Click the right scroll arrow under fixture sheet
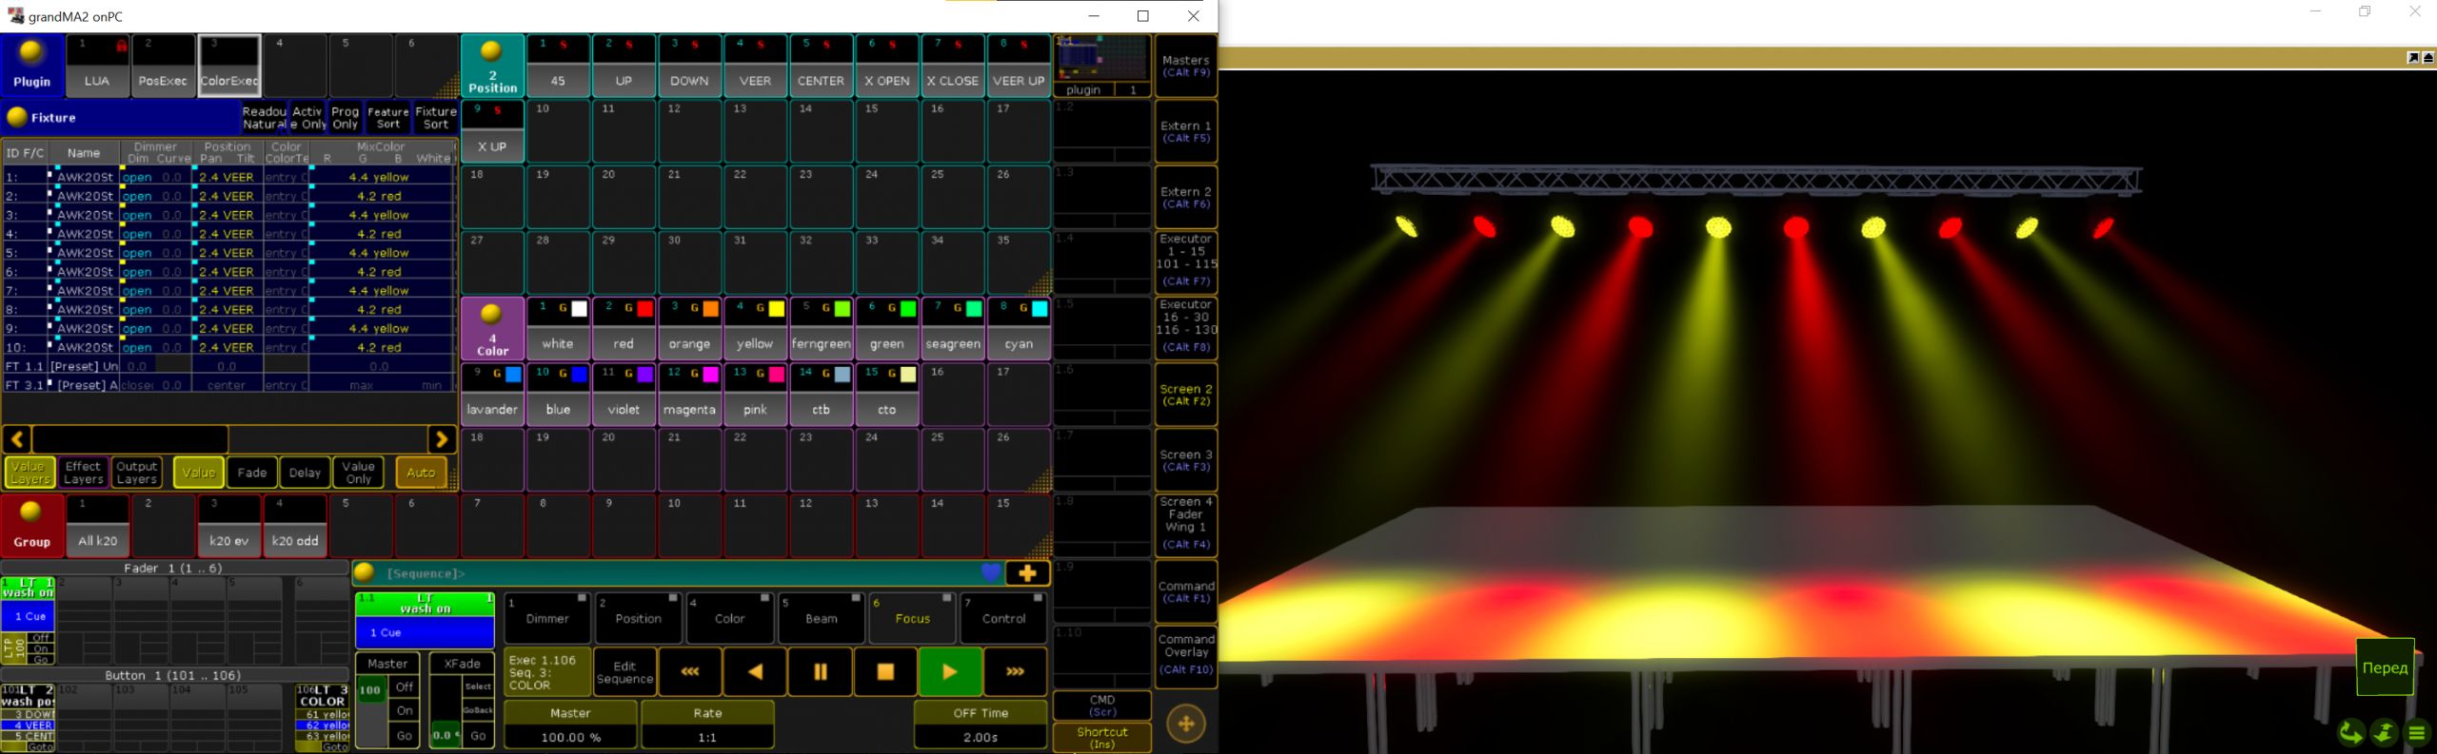2437x754 pixels. coord(442,439)
